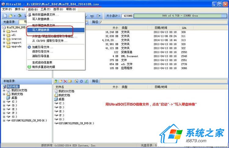Screen dimensions: 229x148
Task: Expand the (C:) drive node
Action: [4, 102]
